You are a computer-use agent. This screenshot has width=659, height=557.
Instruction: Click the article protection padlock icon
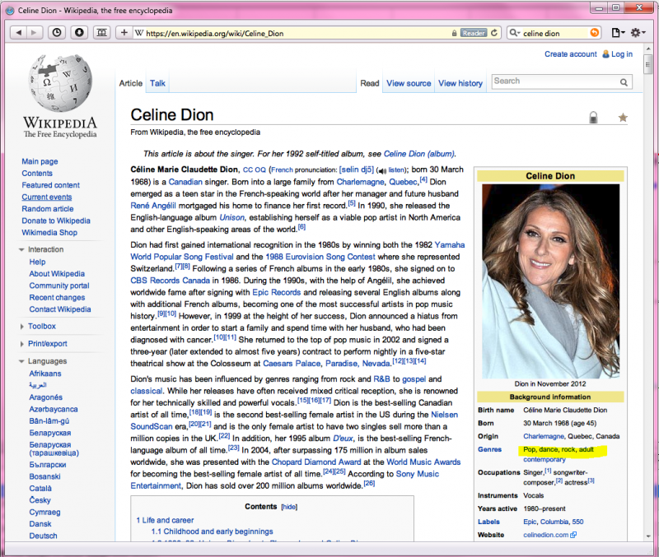[x=593, y=117]
